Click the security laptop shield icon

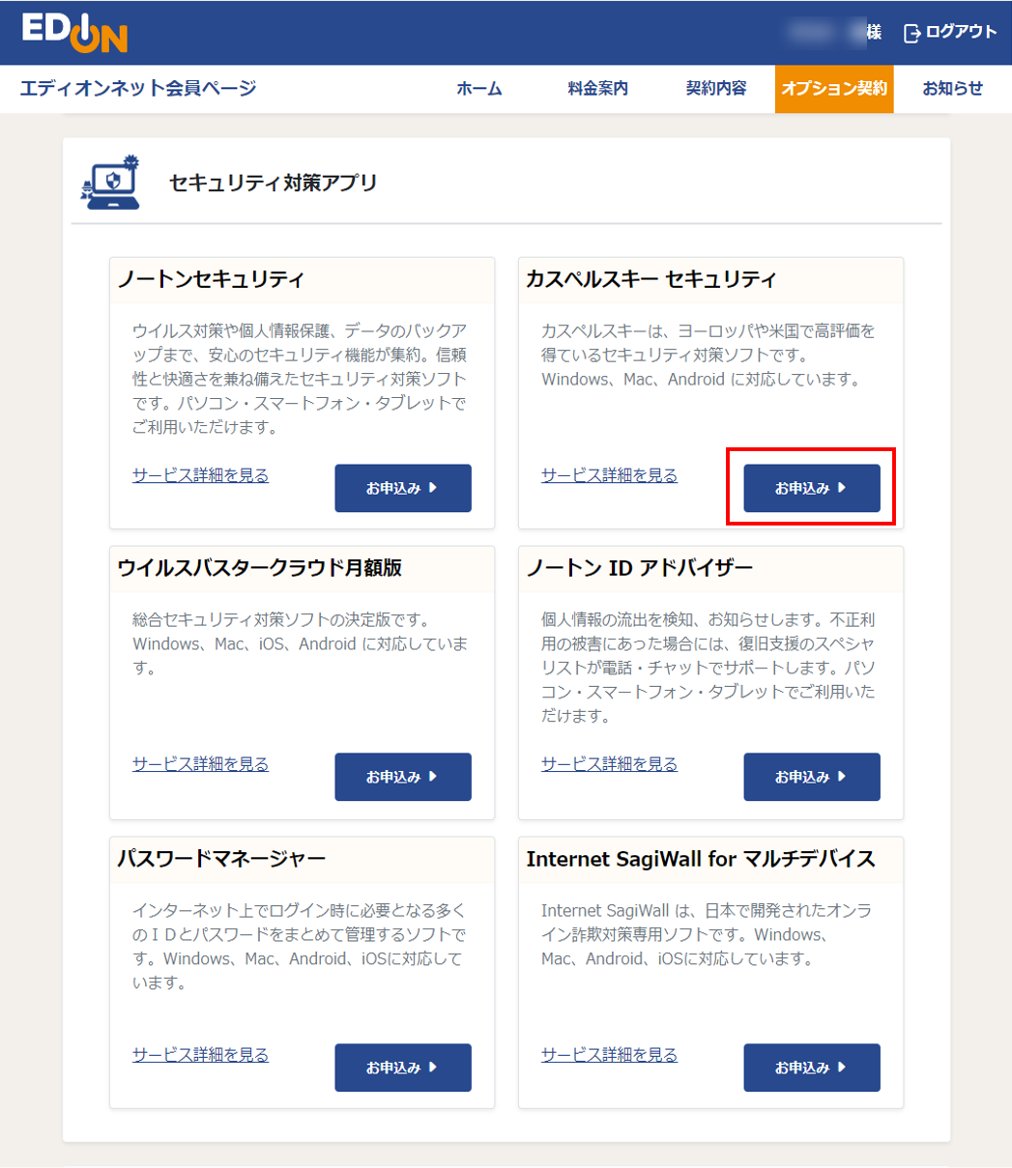coord(111,182)
